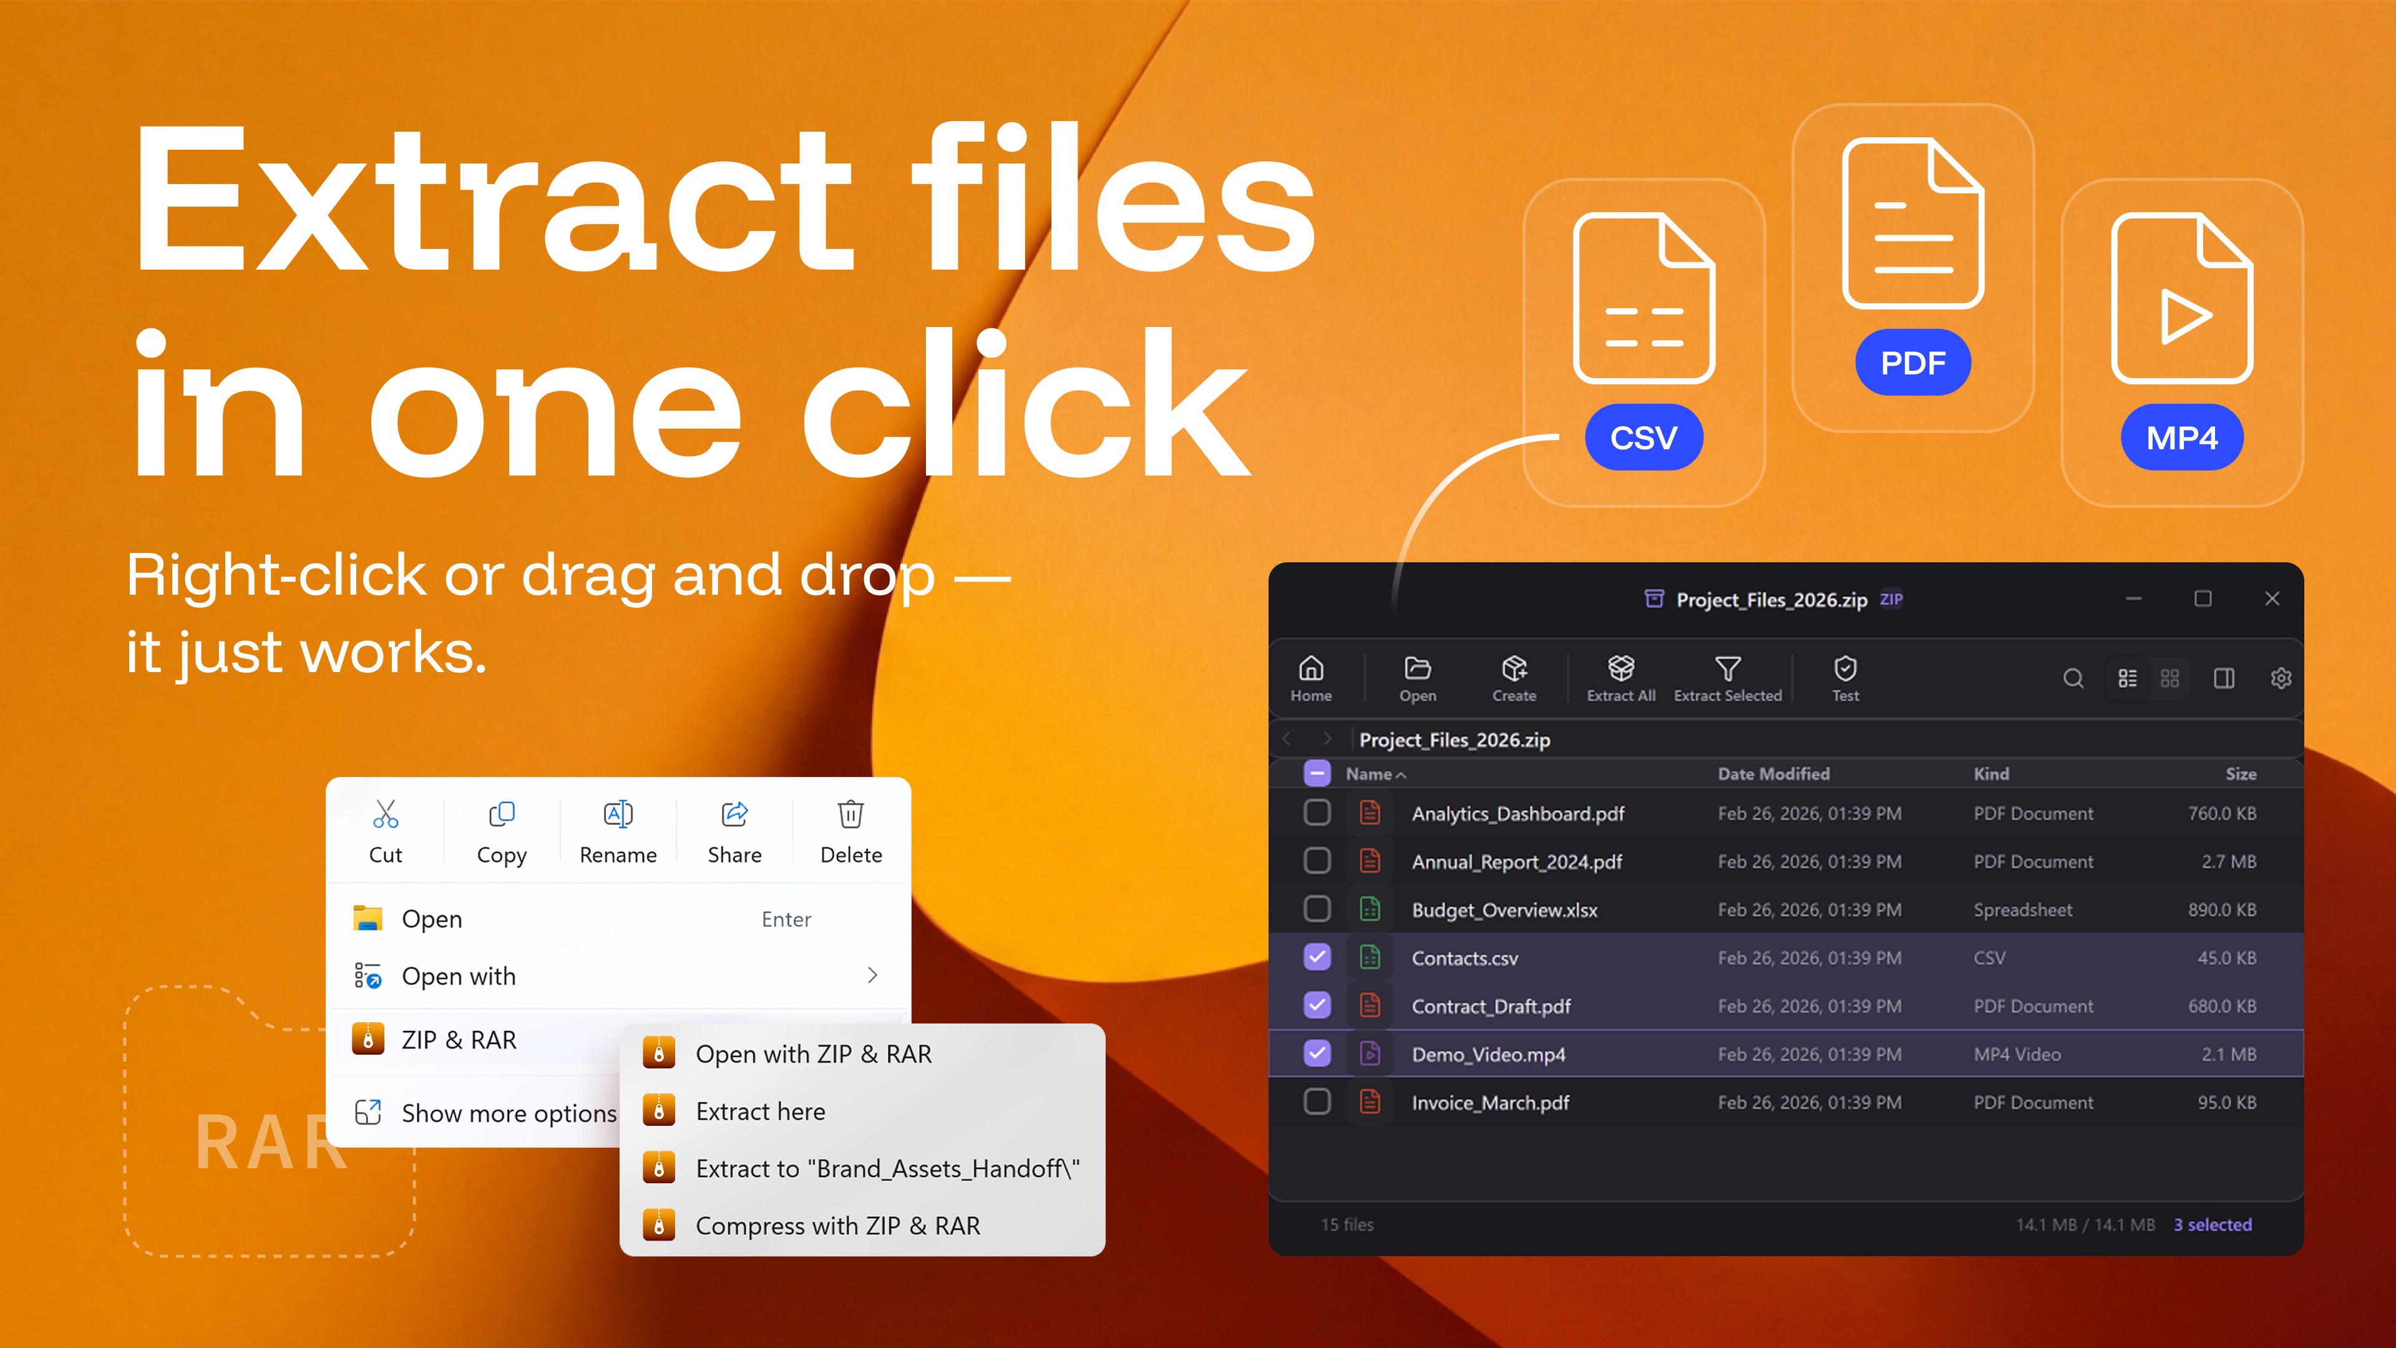The width and height of the screenshot is (2396, 1348).
Task: Click the "3 selected" status text
Action: (2213, 1224)
